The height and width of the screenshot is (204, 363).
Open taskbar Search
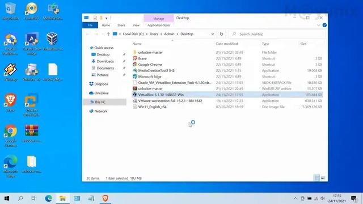tap(20, 198)
